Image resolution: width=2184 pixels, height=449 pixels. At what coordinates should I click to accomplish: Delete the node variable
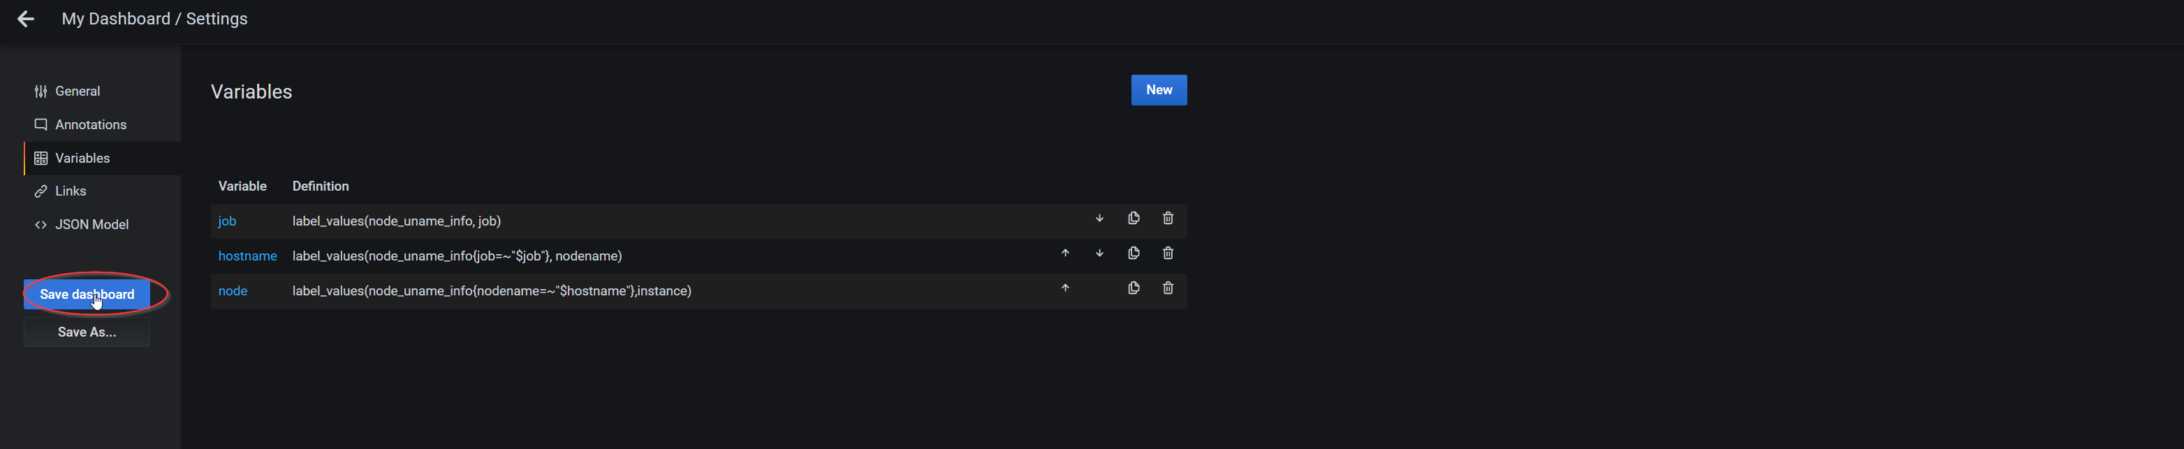click(x=1168, y=288)
